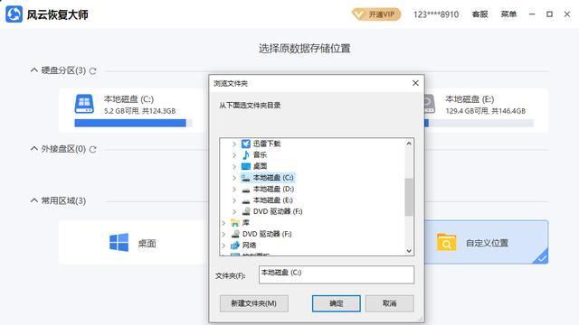The width and height of the screenshot is (579, 325).
Task: Click the 音乐 music note icon
Action: pos(246,155)
